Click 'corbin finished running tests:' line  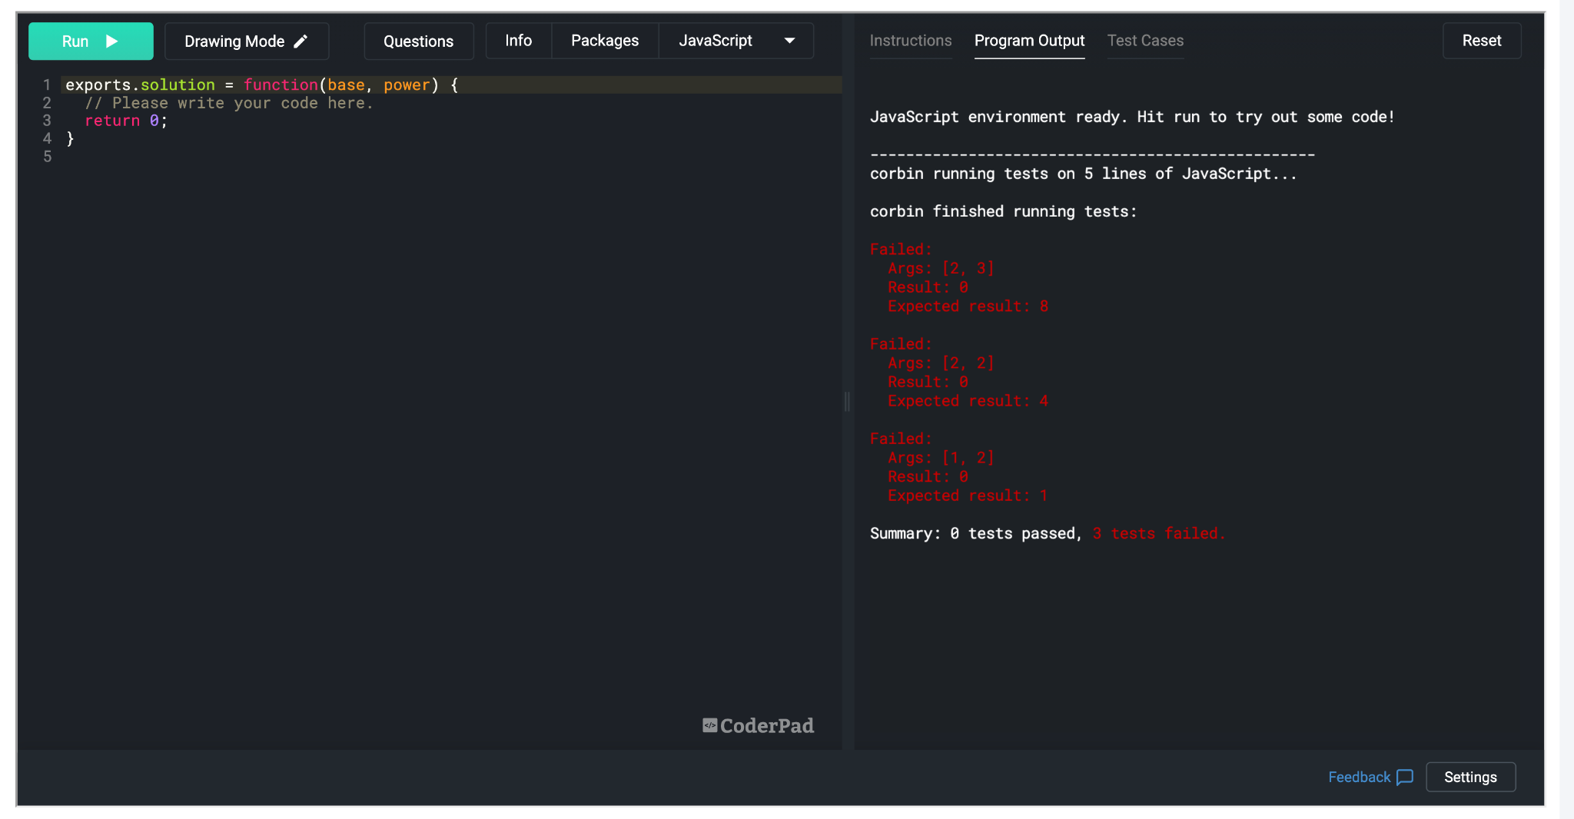[1004, 212]
